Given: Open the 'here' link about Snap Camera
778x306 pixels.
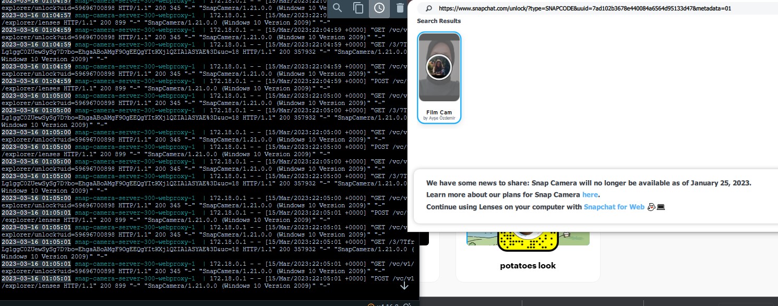Looking at the screenshot, I should pos(590,194).
